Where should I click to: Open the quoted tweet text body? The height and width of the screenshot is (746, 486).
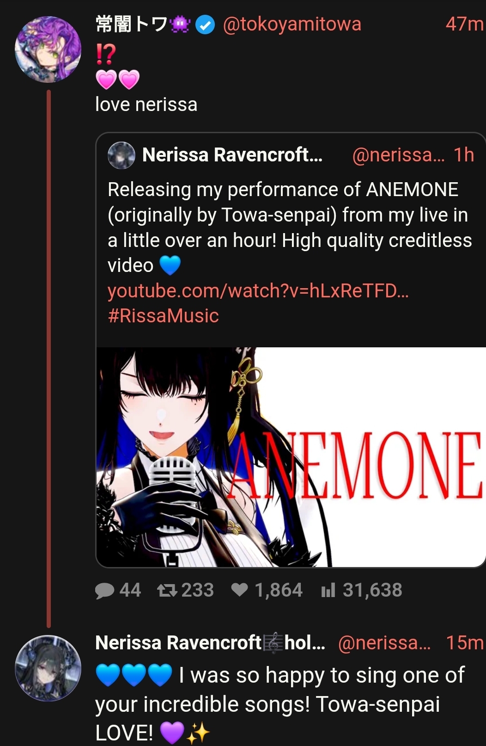tap(290, 228)
